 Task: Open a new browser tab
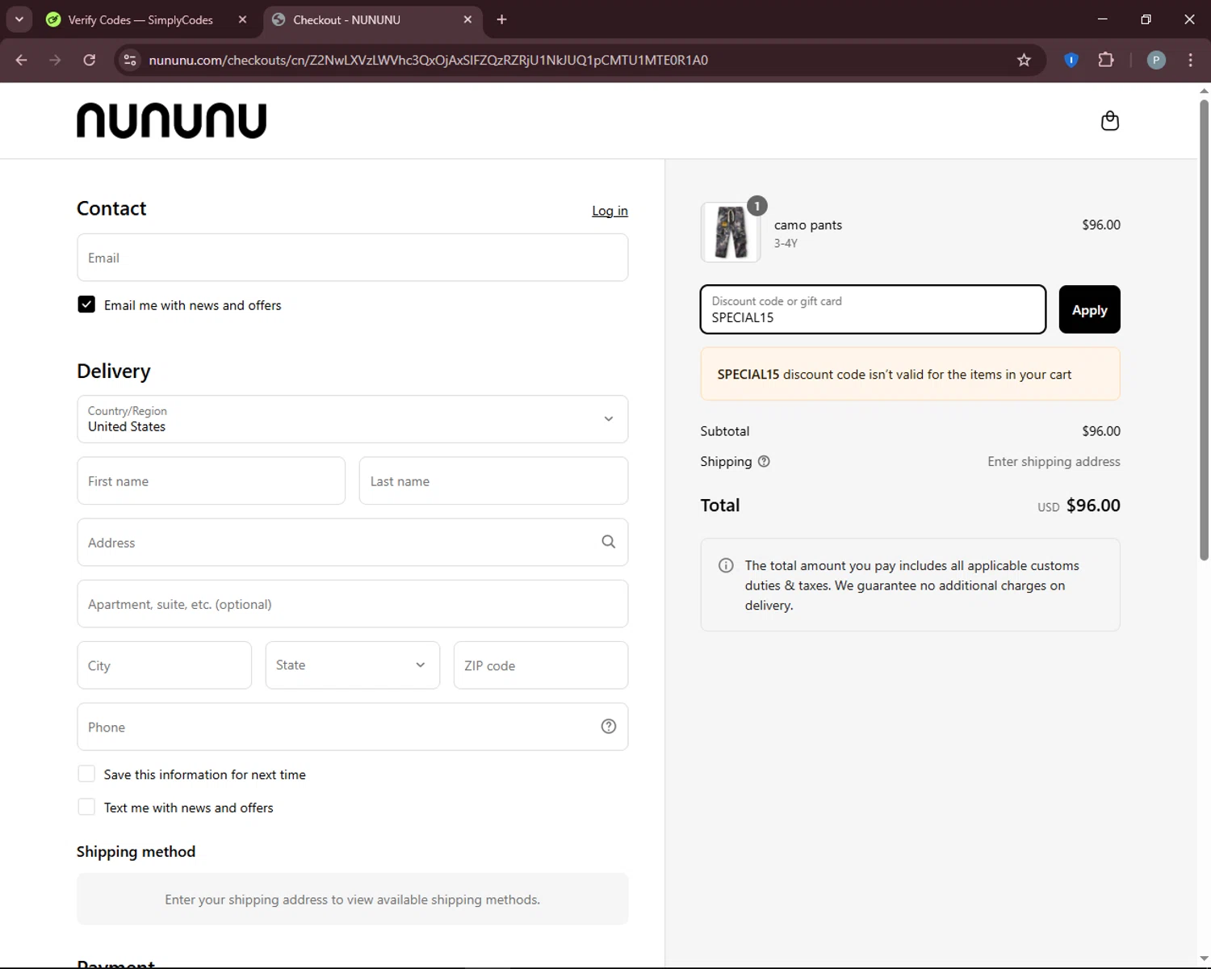click(501, 19)
